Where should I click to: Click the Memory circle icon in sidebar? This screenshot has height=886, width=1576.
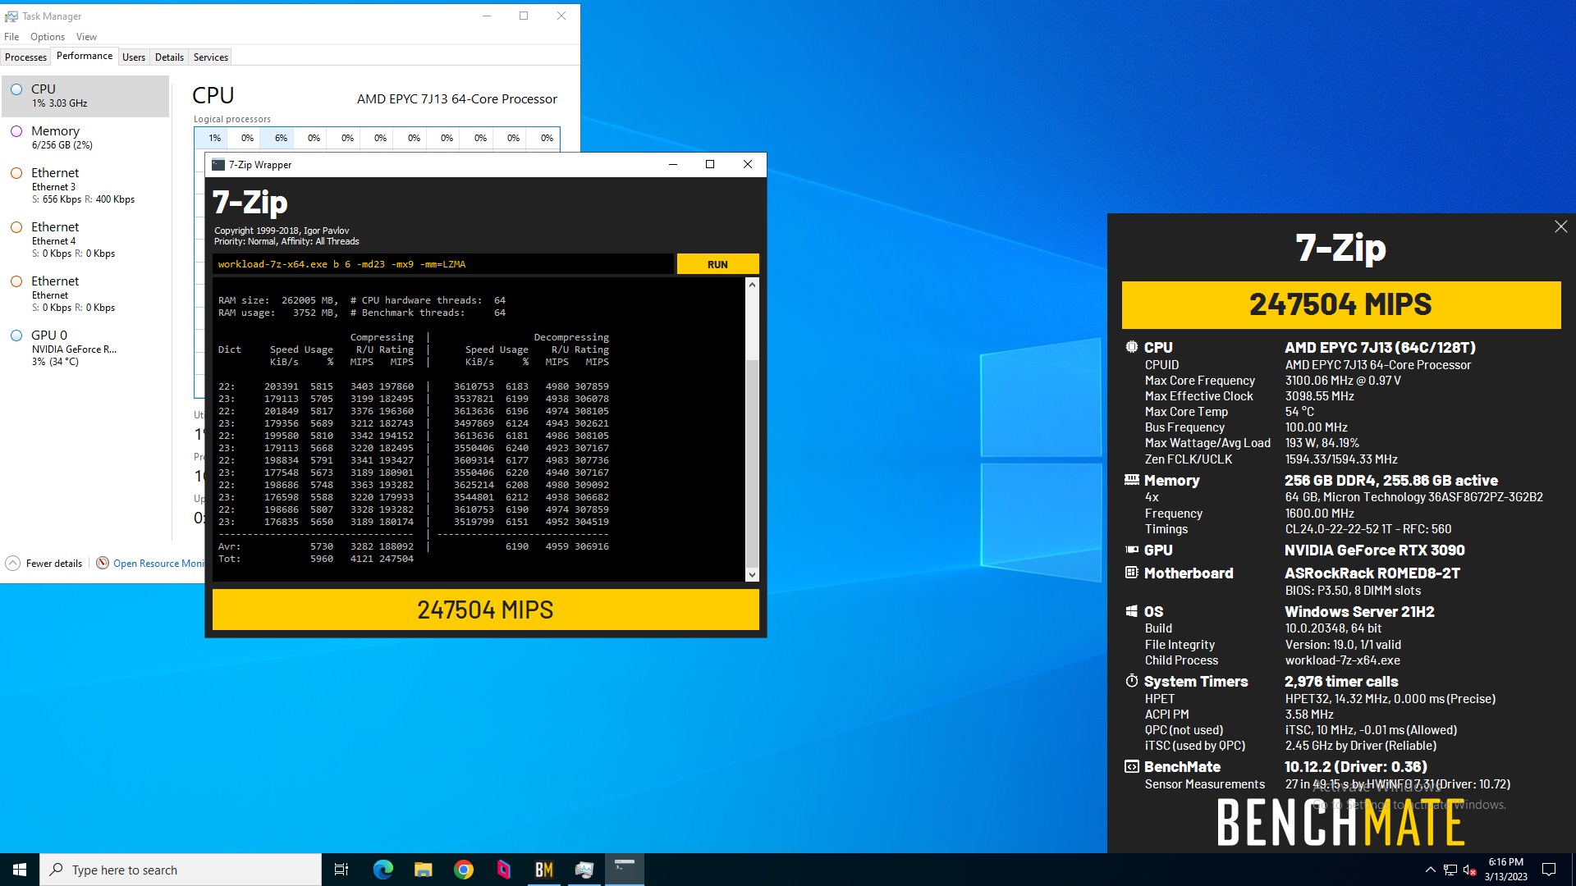coord(16,130)
